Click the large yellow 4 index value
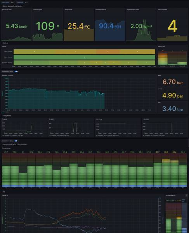This screenshot has height=233, width=189. coord(172,26)
